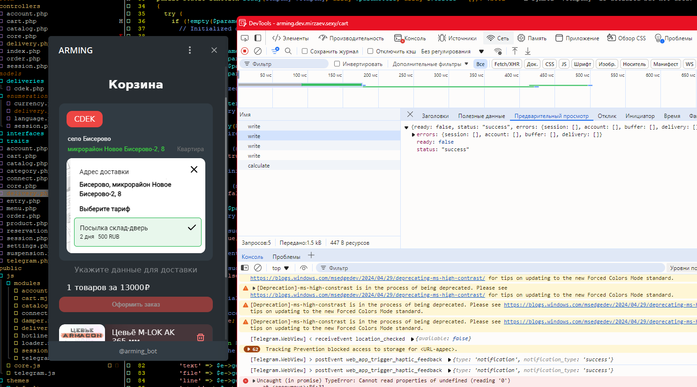
Task: Open the Элементы DevTools tab
Action: tap(290, 38)
